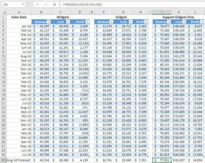Viewport: 205px width, 163px height.
Task: Select the Sales Date header cell
Action: [19, 17]
